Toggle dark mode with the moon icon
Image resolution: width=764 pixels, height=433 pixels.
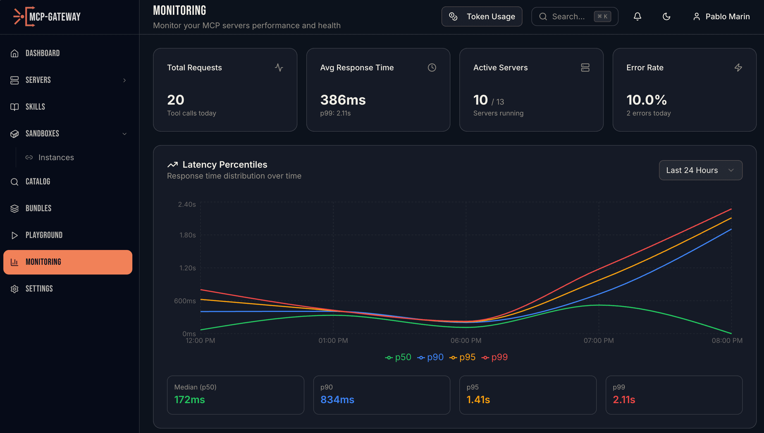666,17
